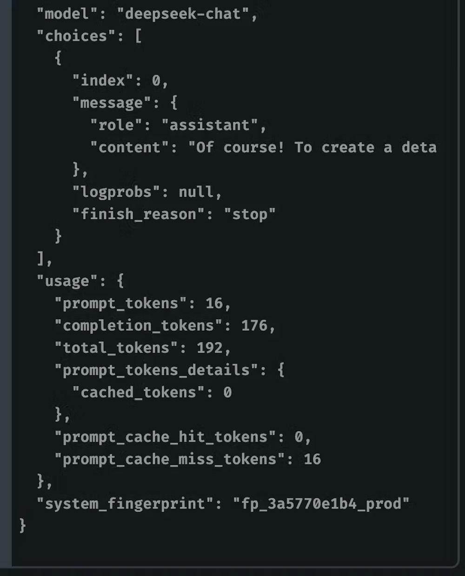Click the "choices" key
Image resolution: width=465 pixels, height=576 pixels.
point(76,36)
